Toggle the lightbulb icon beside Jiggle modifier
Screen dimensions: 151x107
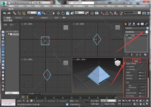click(127, 35)
